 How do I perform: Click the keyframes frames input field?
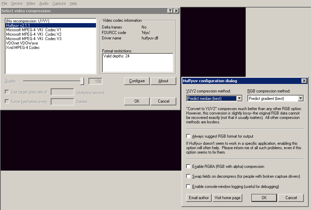62,102
